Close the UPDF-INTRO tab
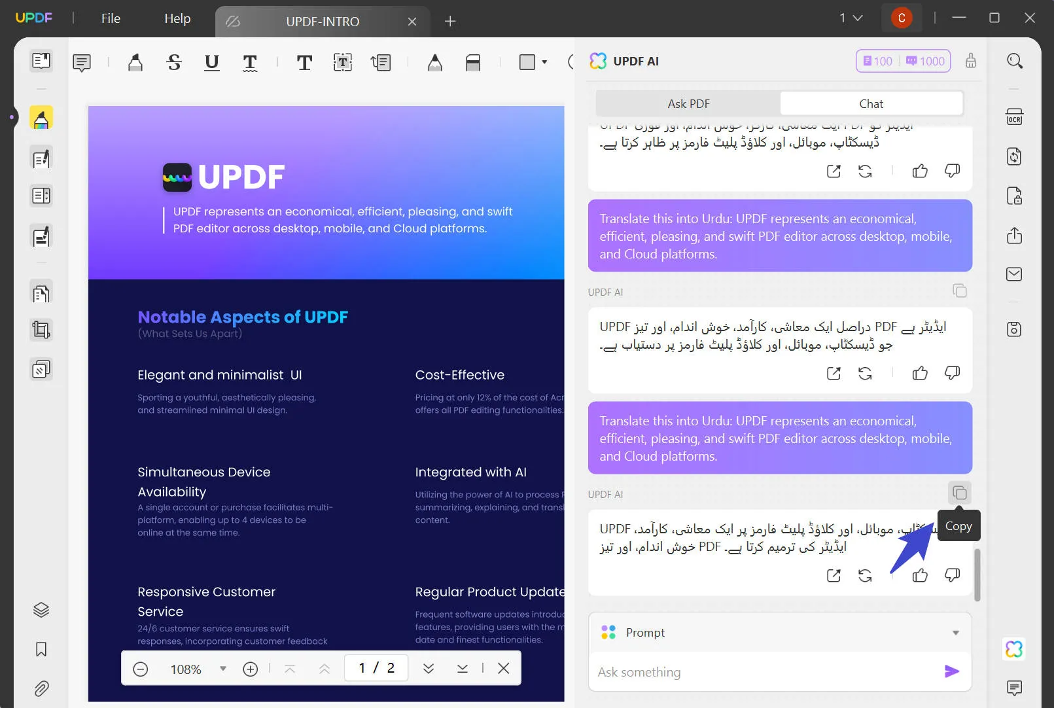1054x708 pixels. (412, 22)
